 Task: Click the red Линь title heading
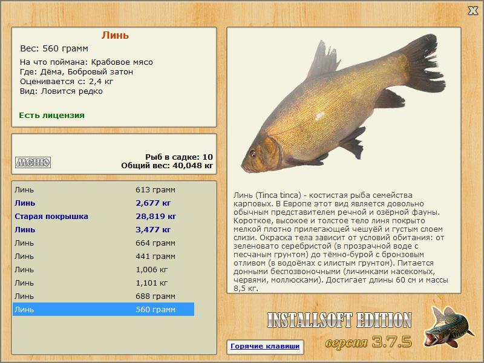coord(115,36)
